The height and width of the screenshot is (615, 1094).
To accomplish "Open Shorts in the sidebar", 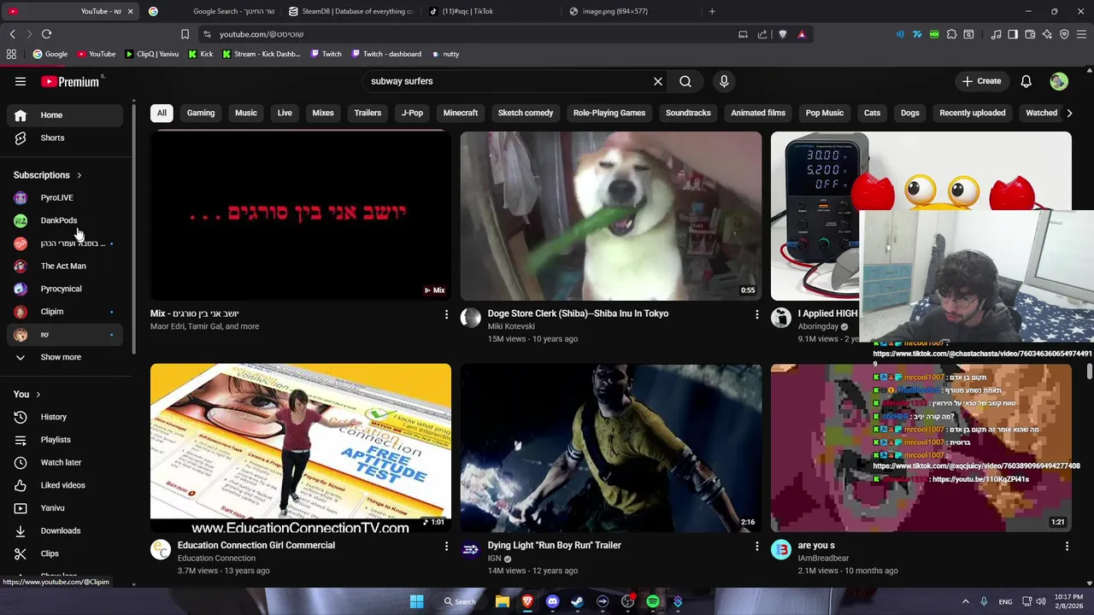I will click(x=65, y=138).
